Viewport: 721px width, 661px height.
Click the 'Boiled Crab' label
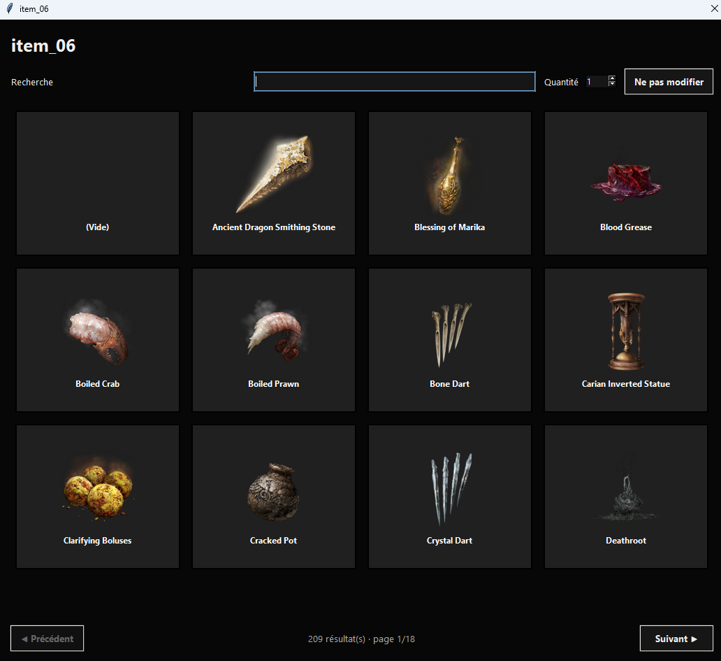coord(98,383)
